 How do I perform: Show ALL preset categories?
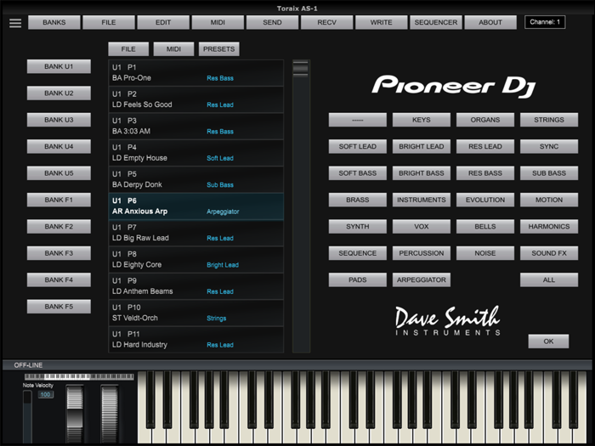point(549,279)
